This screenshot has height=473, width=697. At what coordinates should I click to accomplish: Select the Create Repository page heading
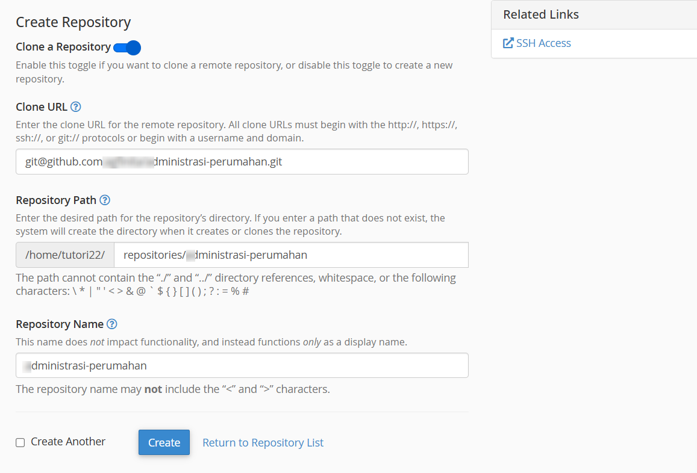point(73,22)
